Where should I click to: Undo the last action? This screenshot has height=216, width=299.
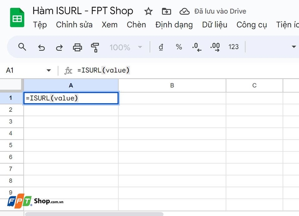(x=41, y=47)
